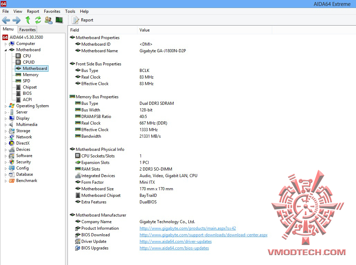Select the Chipset icon in tree
The height and width of the screenshot is (265, 356).
(18, 87)
